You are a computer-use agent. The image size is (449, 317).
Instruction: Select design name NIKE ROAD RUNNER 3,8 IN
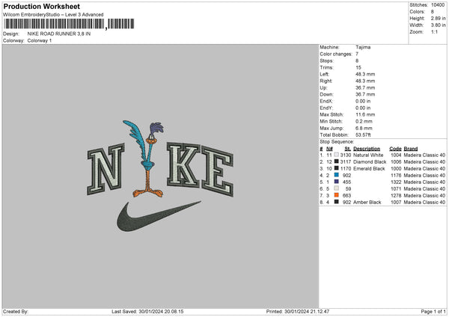coord(59,34)
